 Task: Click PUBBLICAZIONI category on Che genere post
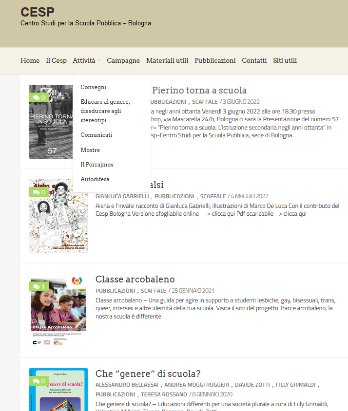[x=115, y=394]
